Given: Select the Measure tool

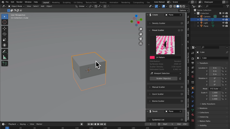Looking at the screenshot, I should [x=5, y=57].
